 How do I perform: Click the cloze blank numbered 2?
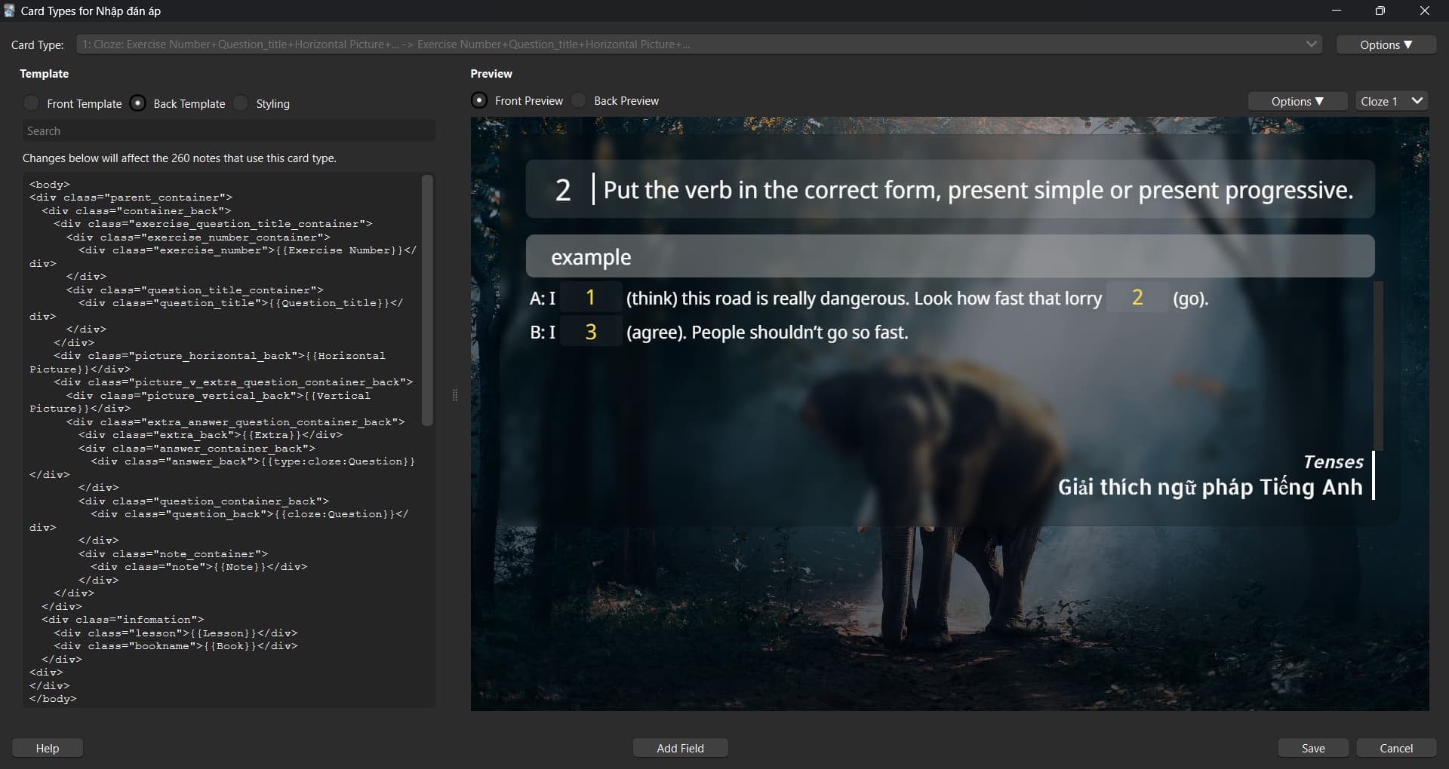1137,298
